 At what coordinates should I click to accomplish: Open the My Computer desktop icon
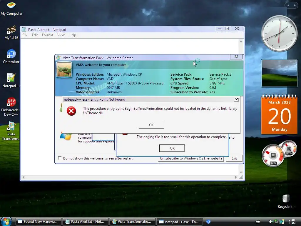click(x=11, y=8)
